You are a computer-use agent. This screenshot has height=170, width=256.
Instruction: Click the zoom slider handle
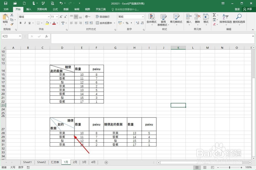pyautogui.click(x=230, y=167)
